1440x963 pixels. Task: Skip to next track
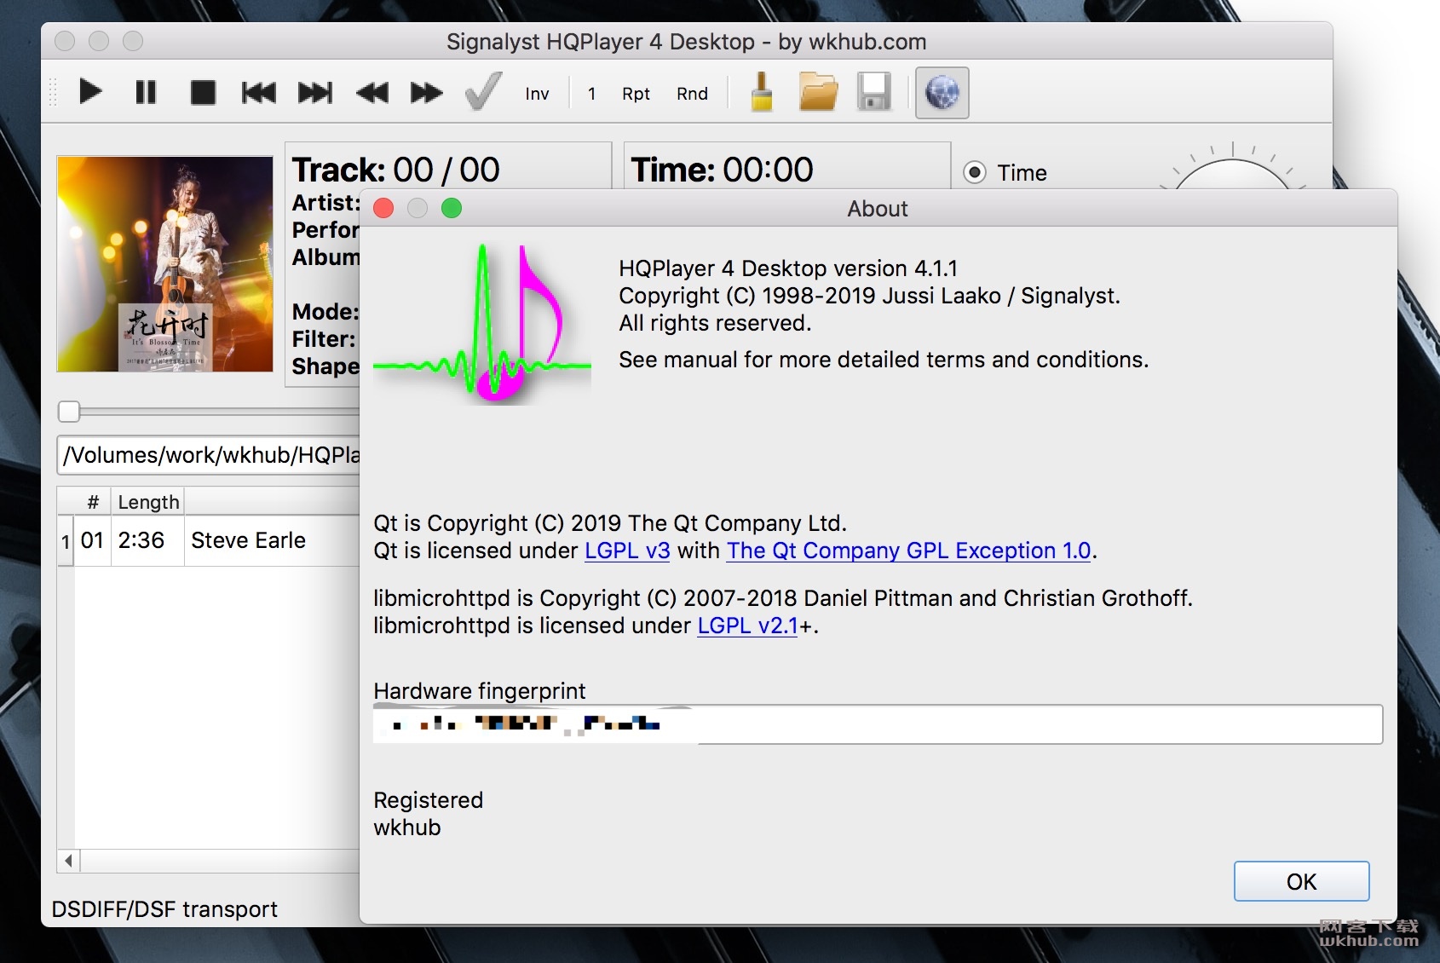(314, 92)
